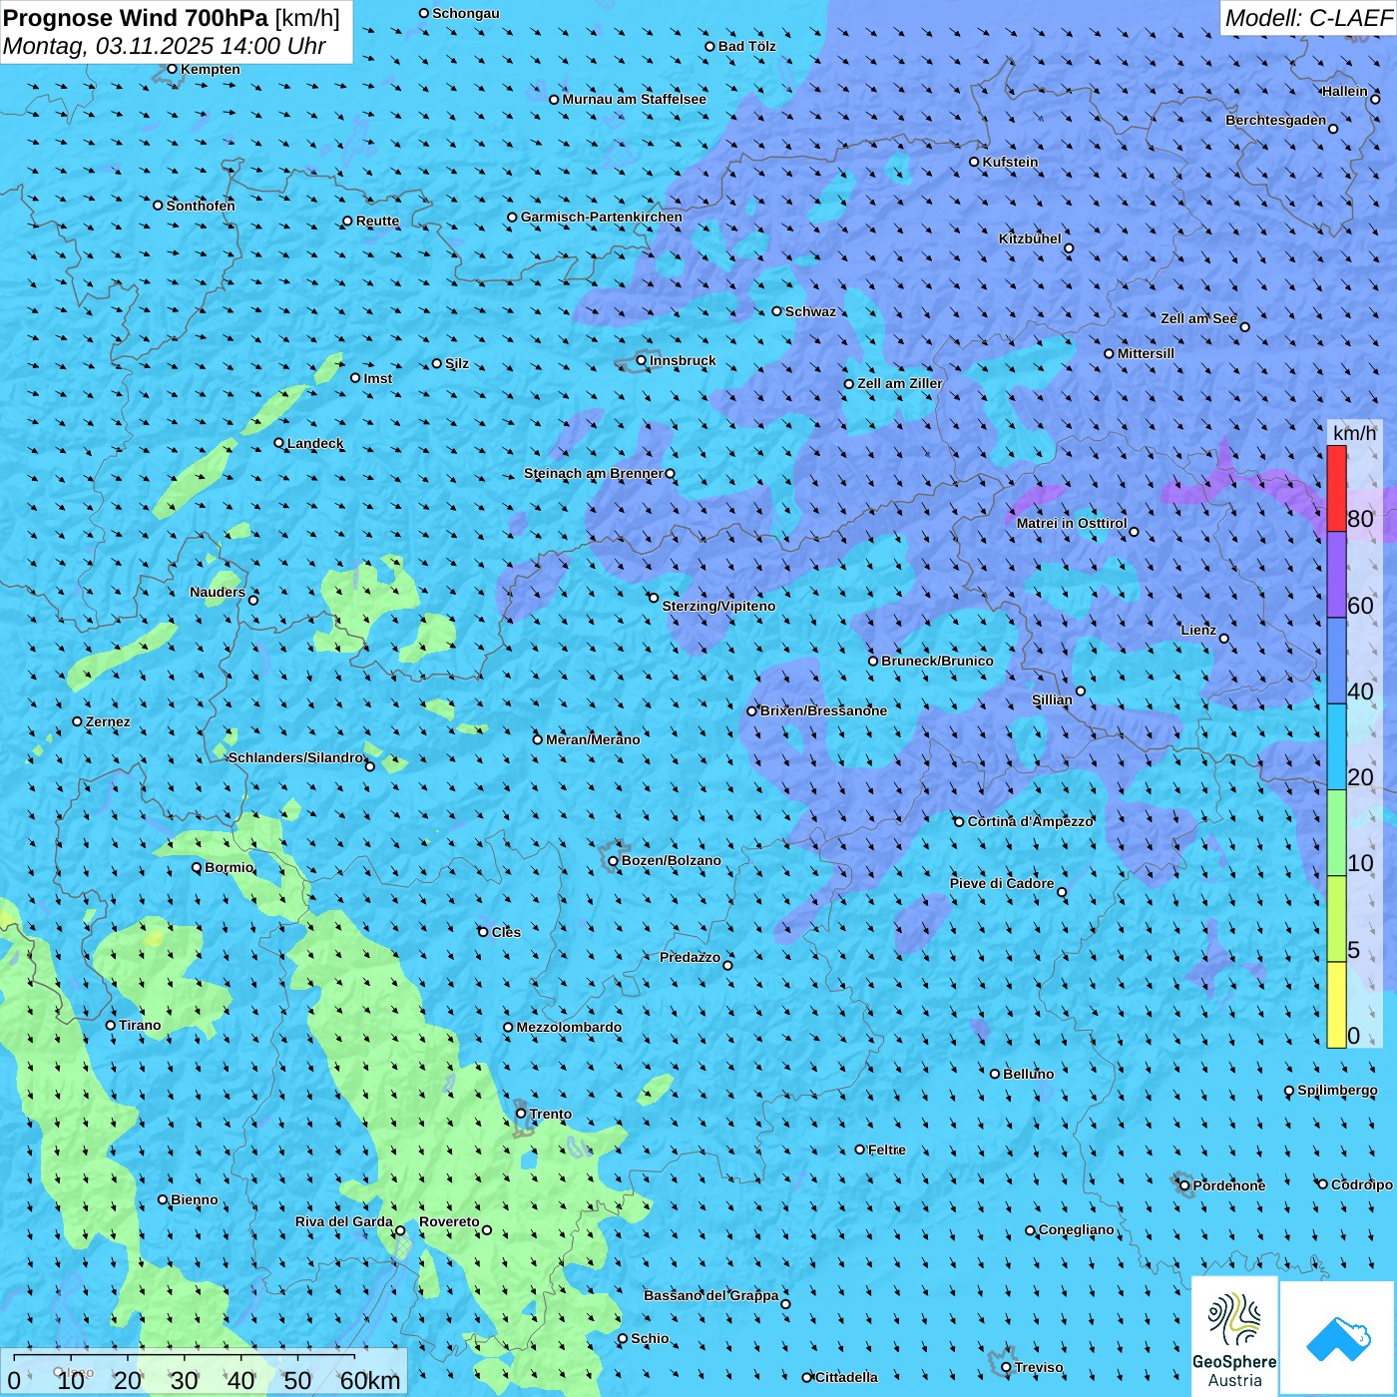Click the 'Montag, 03.11.2025 14:00 Uhr' date text
The image size is (1397, 1397).
(x=165, y=46)
